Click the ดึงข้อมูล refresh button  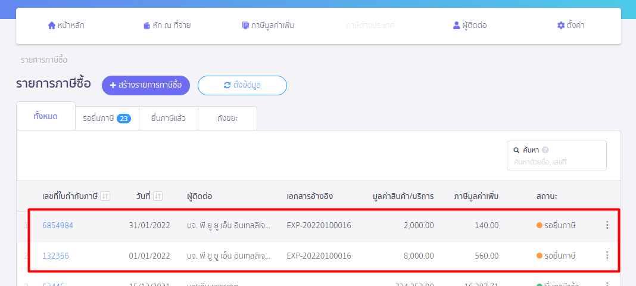(x=242, y=85)
